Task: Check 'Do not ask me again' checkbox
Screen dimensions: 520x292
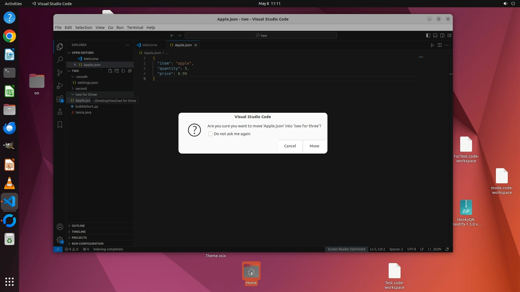Action: (x=211, y=134)
